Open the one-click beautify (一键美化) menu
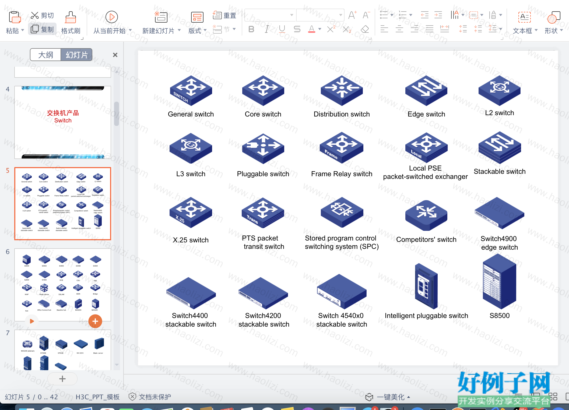This screenshot has width=569, height=410. point(388,397)
